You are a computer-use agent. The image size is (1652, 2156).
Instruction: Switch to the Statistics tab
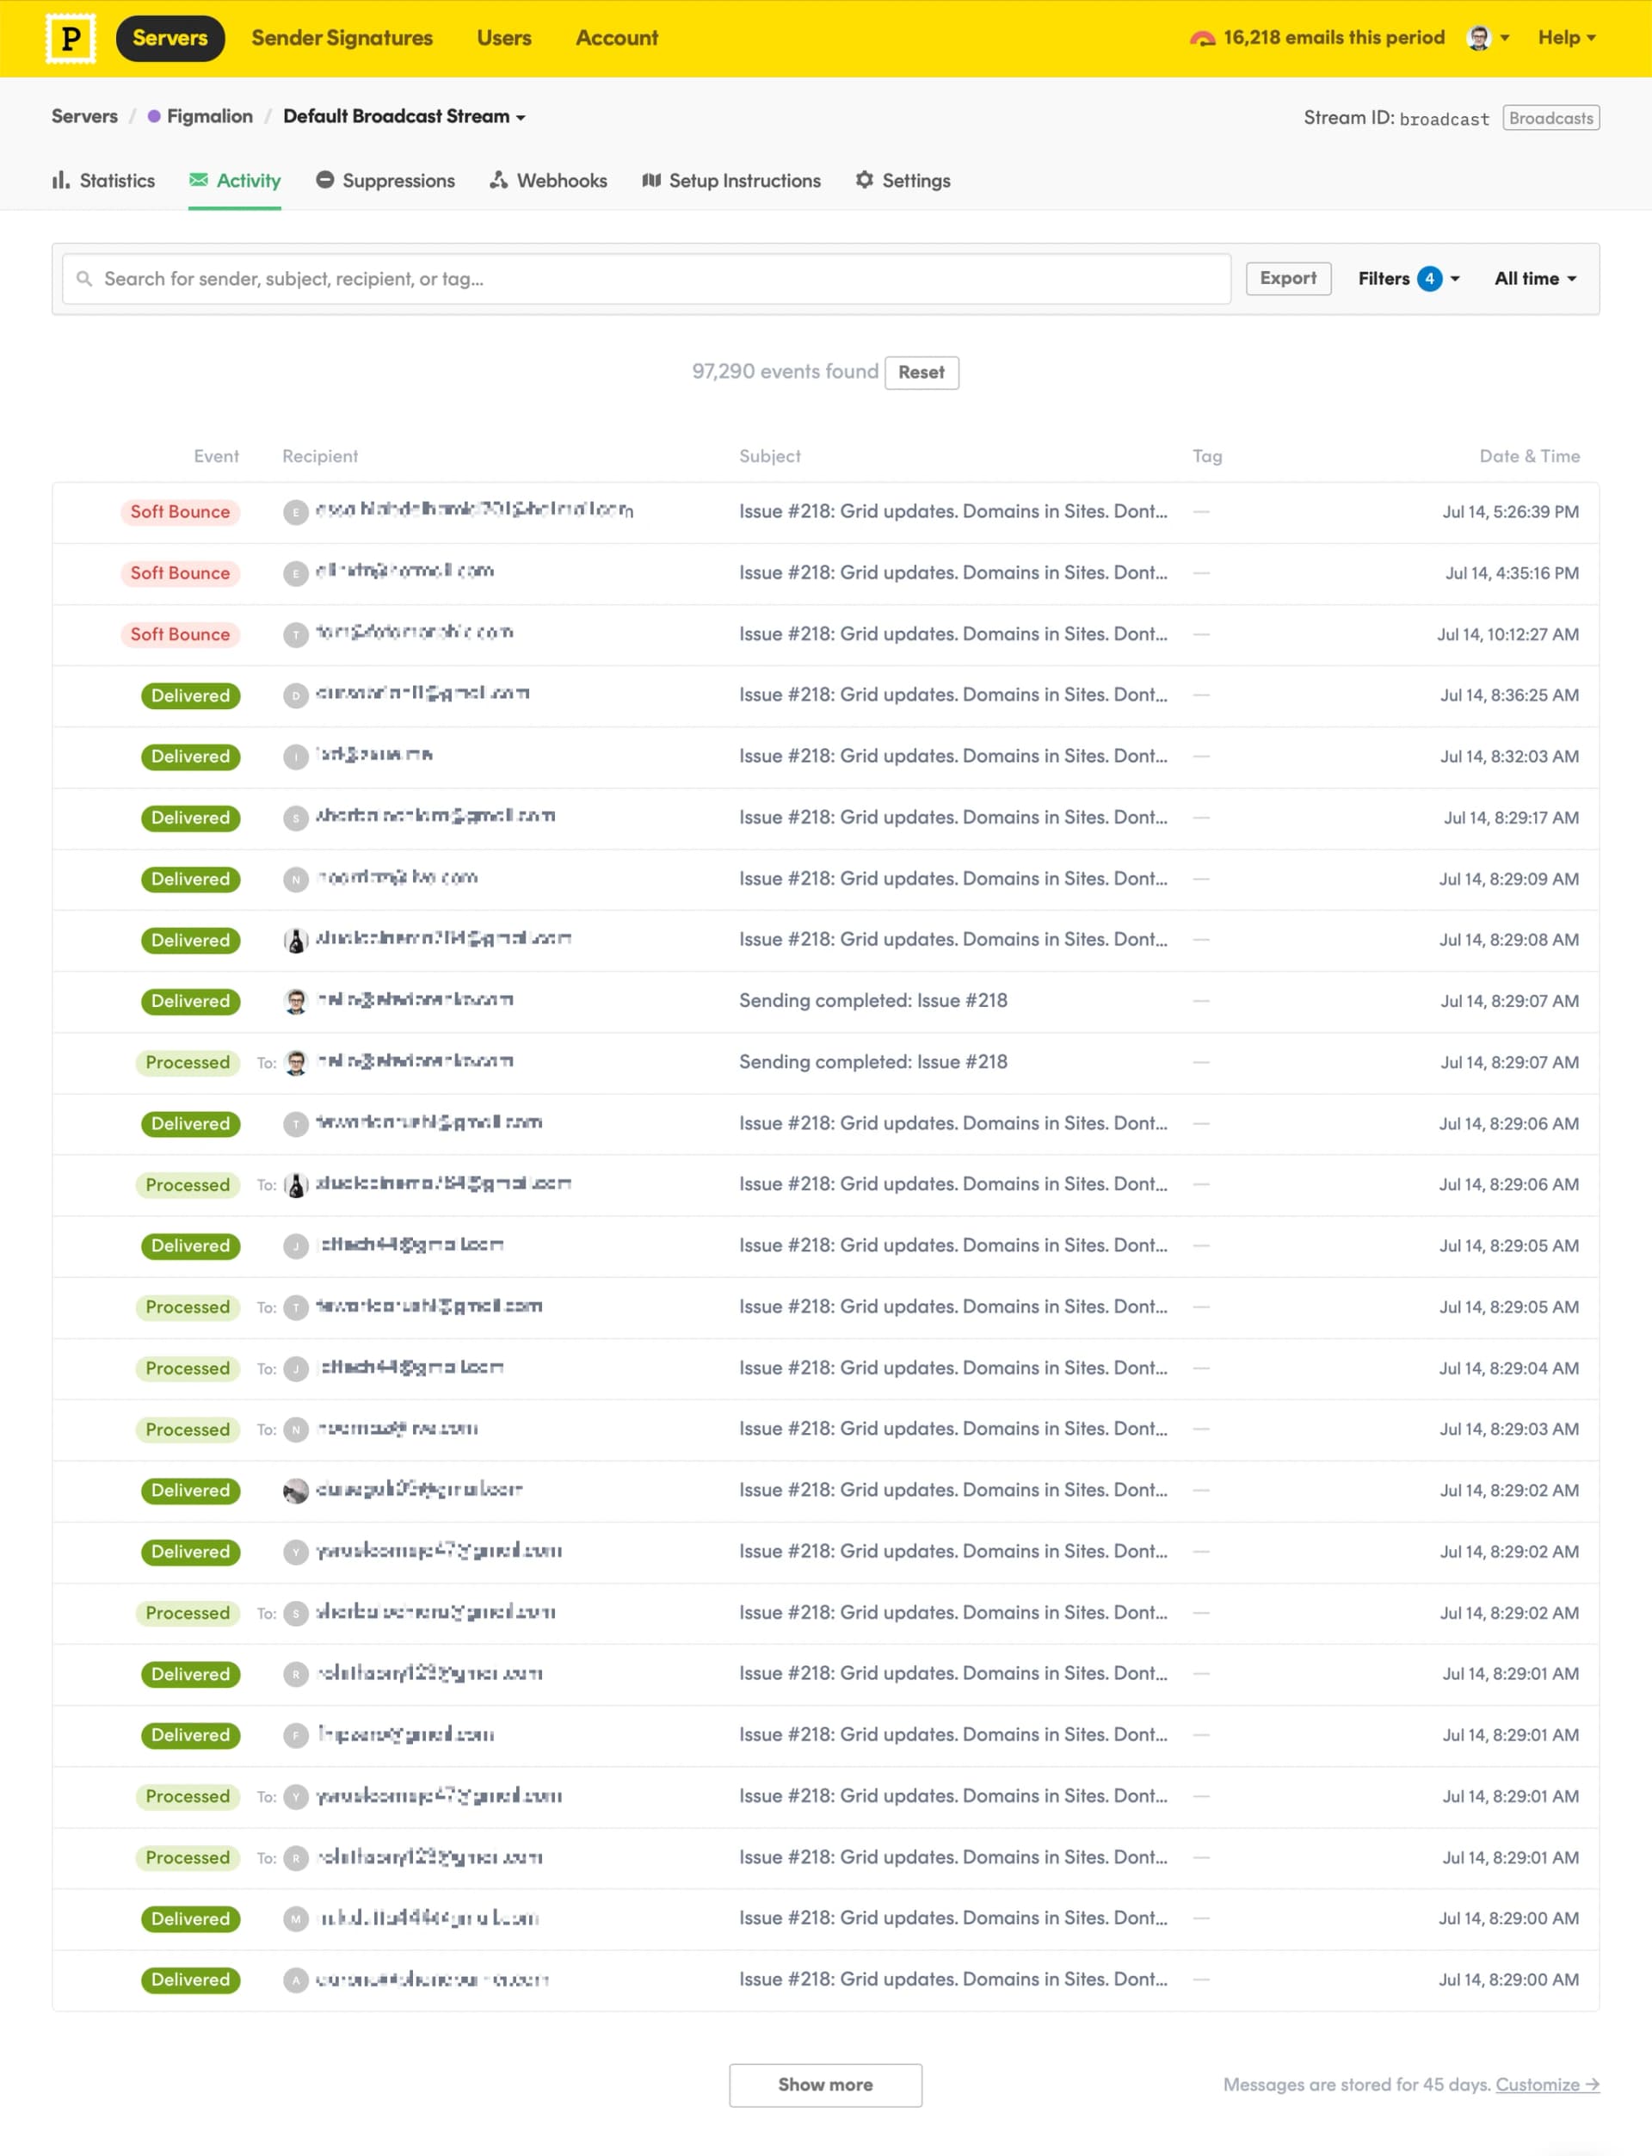click(103, 180)
